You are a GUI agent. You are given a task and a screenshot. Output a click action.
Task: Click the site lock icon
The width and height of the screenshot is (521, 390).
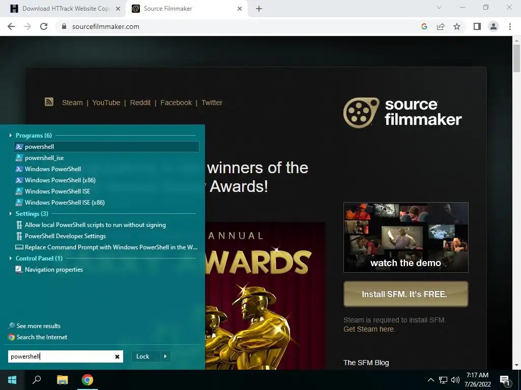click(x=64, y=26)
